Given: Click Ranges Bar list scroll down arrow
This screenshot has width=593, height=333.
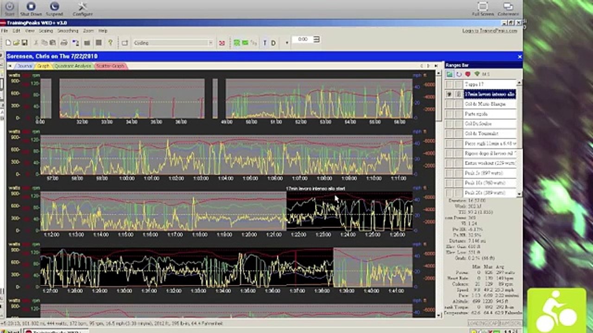Looking at the screenshot, I should click(x=519, y=194).
